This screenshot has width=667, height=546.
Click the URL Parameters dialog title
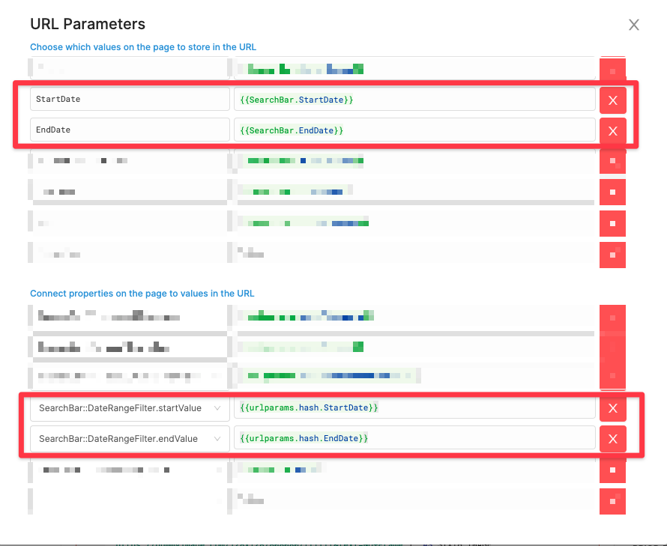pyautogui.click(x=87, y=24)
